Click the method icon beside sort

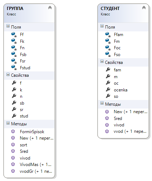pyautogui.click(x=13, y=145)
